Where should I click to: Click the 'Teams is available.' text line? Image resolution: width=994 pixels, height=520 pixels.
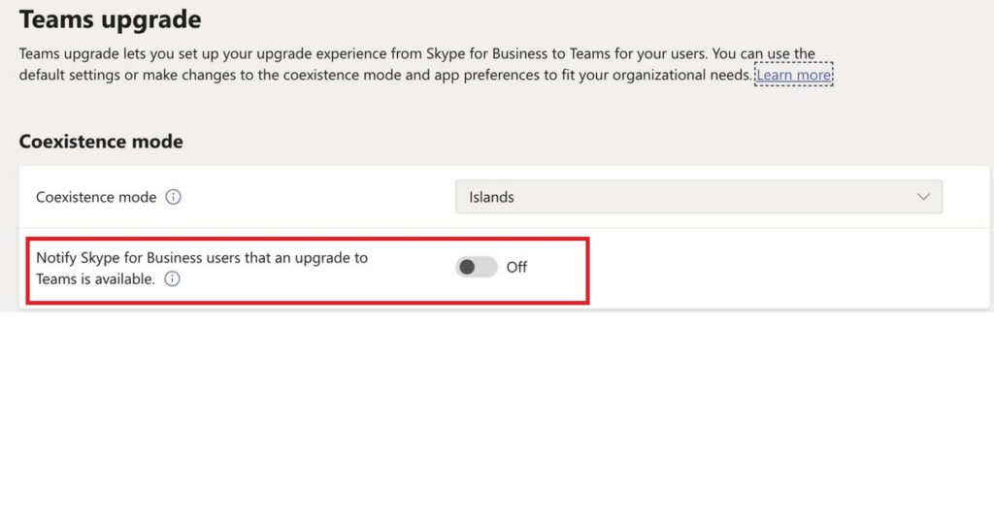[95, 278]
